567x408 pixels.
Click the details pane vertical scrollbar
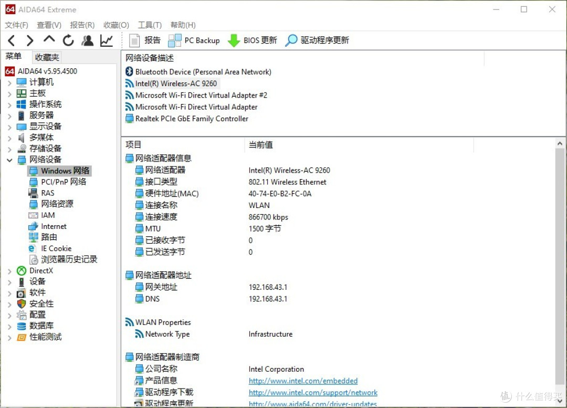(x=560, y=267)
